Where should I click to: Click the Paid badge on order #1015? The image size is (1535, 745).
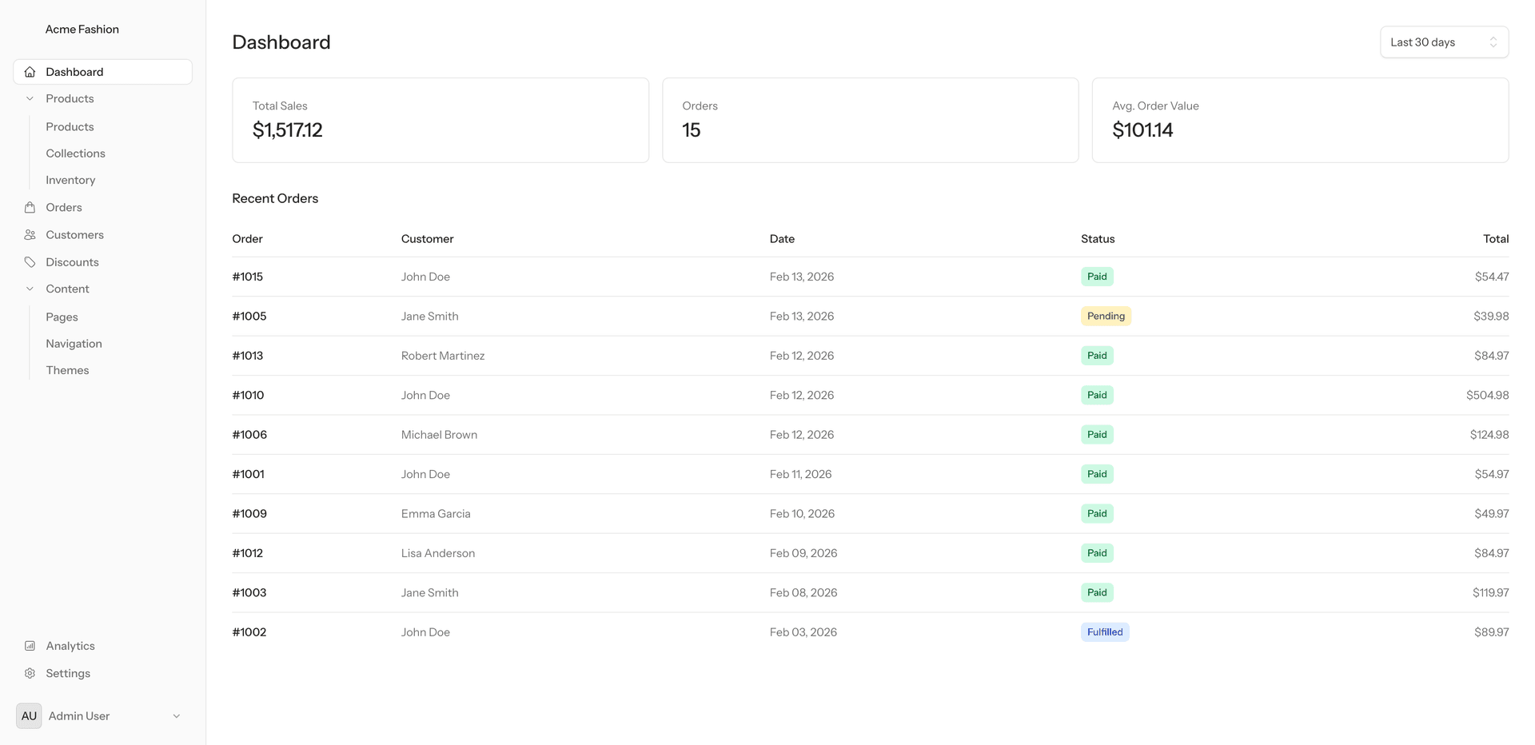(1096, 276)
